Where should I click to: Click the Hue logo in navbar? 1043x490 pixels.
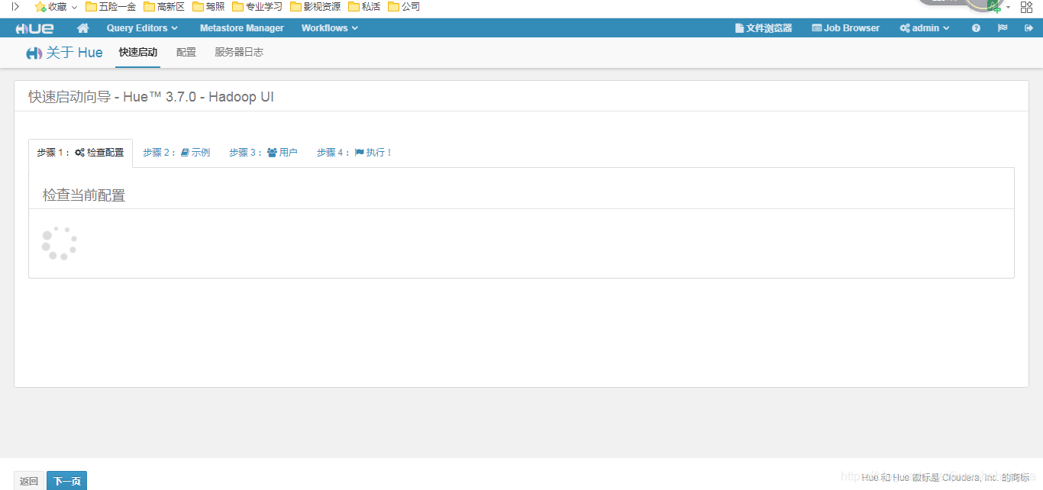click(34, 28)
